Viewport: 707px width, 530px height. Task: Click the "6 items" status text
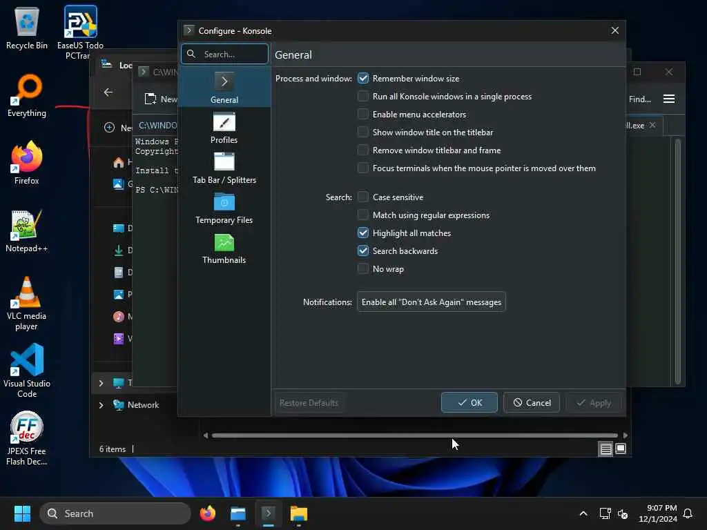(x=113, y=449)
